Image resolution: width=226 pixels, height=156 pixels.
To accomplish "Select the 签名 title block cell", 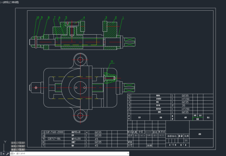I will 155,132.
